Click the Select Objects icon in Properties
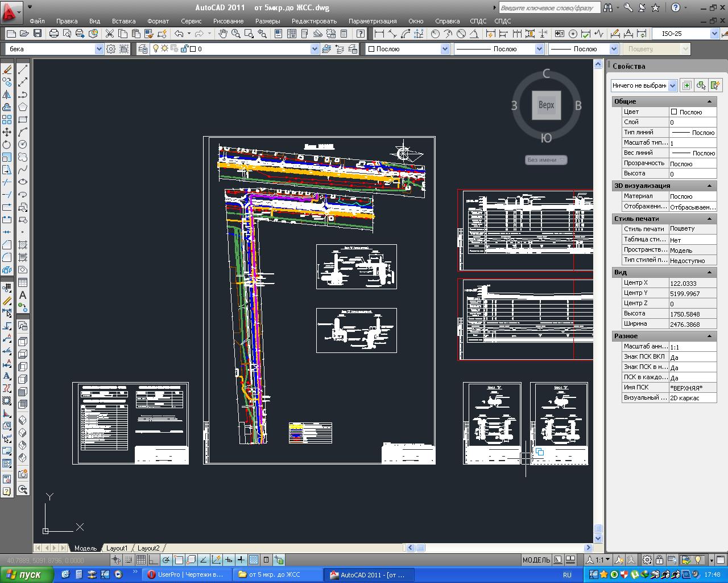Screen dimensions: 728x583 (701, 85)
